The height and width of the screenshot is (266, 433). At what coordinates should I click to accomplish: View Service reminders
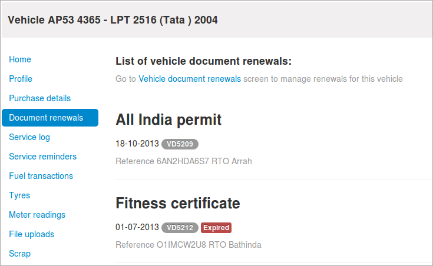tap(42, 157)
